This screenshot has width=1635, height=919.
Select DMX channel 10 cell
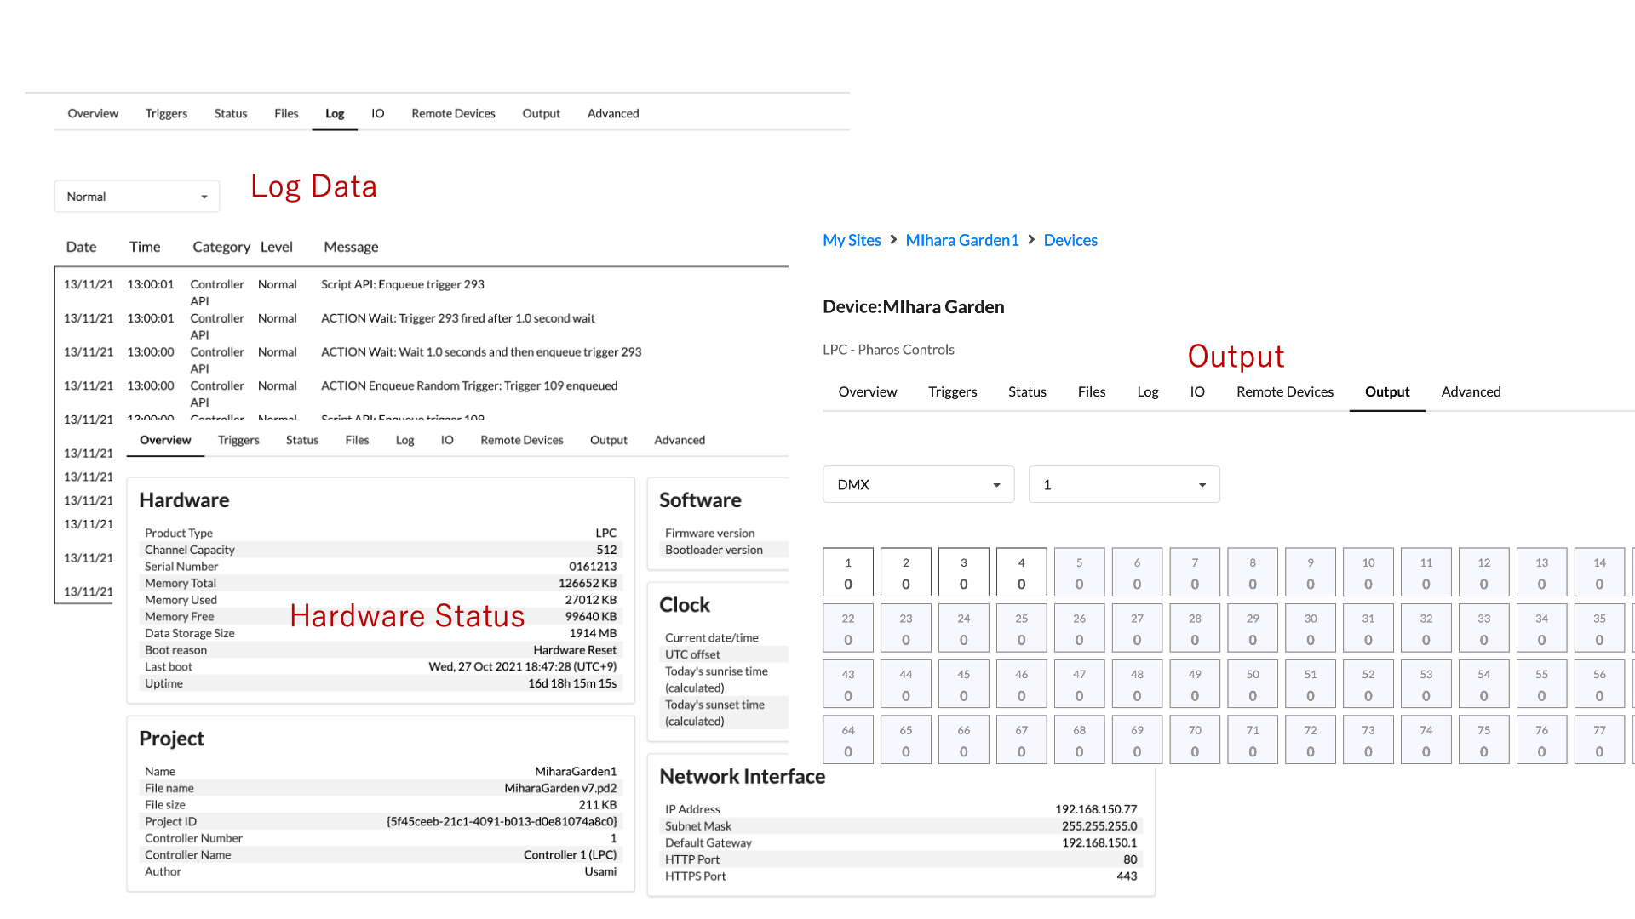pyautogui.click(x=1368, y=572)
